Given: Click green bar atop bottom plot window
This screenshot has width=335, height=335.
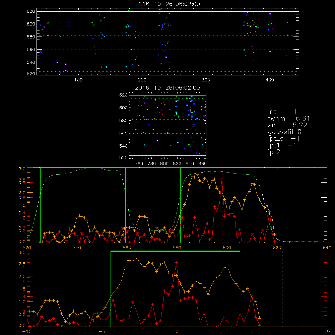Looking at the screenshot, I should (x=176, y=251).
